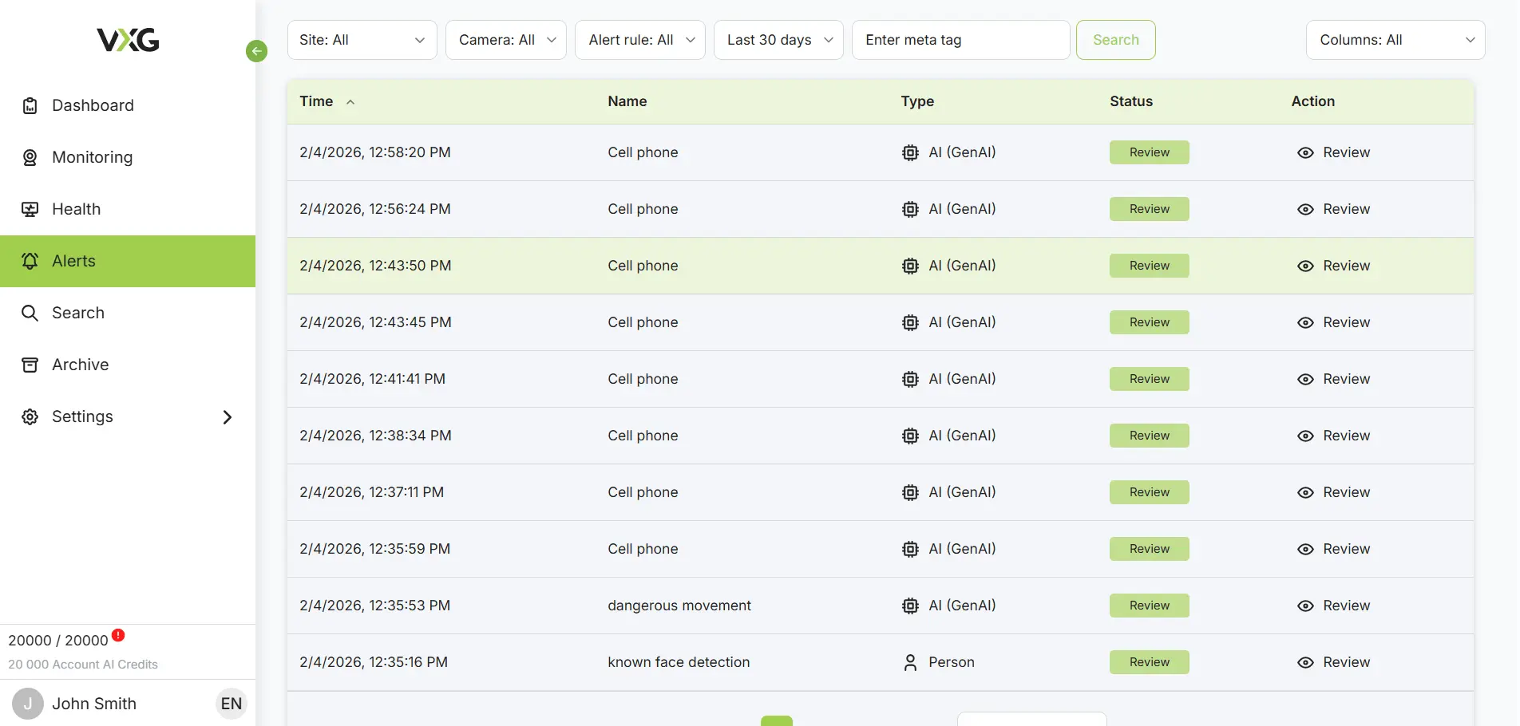Go to Monitoring section
Image resolution: width=1520 pixels, height=726 pixels.
[x=128, y=157]
